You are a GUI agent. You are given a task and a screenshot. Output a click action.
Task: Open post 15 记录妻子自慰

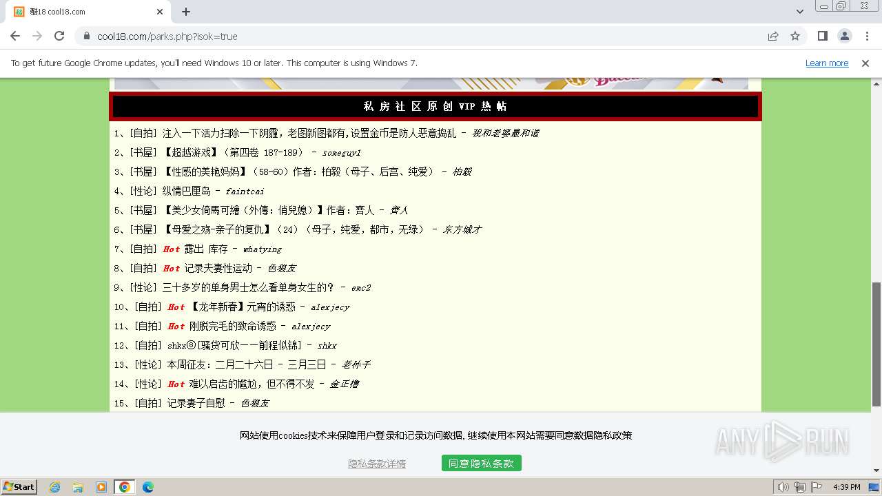click(196, 403)
